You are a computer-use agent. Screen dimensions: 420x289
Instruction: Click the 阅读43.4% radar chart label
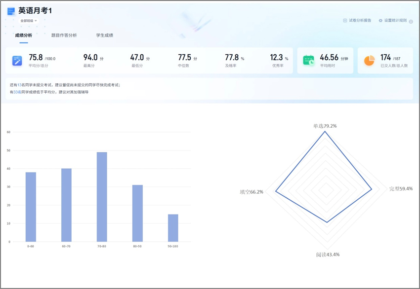coord(328,254)
